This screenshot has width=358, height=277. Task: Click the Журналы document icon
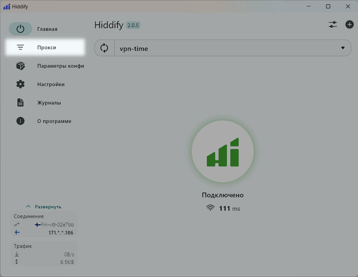(x=20, y=103)
